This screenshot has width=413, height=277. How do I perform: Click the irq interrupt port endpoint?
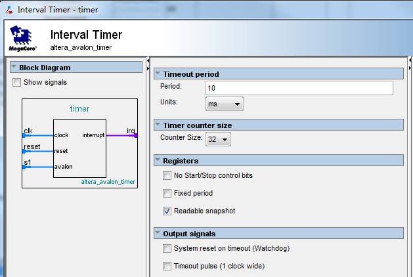tap(136, 135)
